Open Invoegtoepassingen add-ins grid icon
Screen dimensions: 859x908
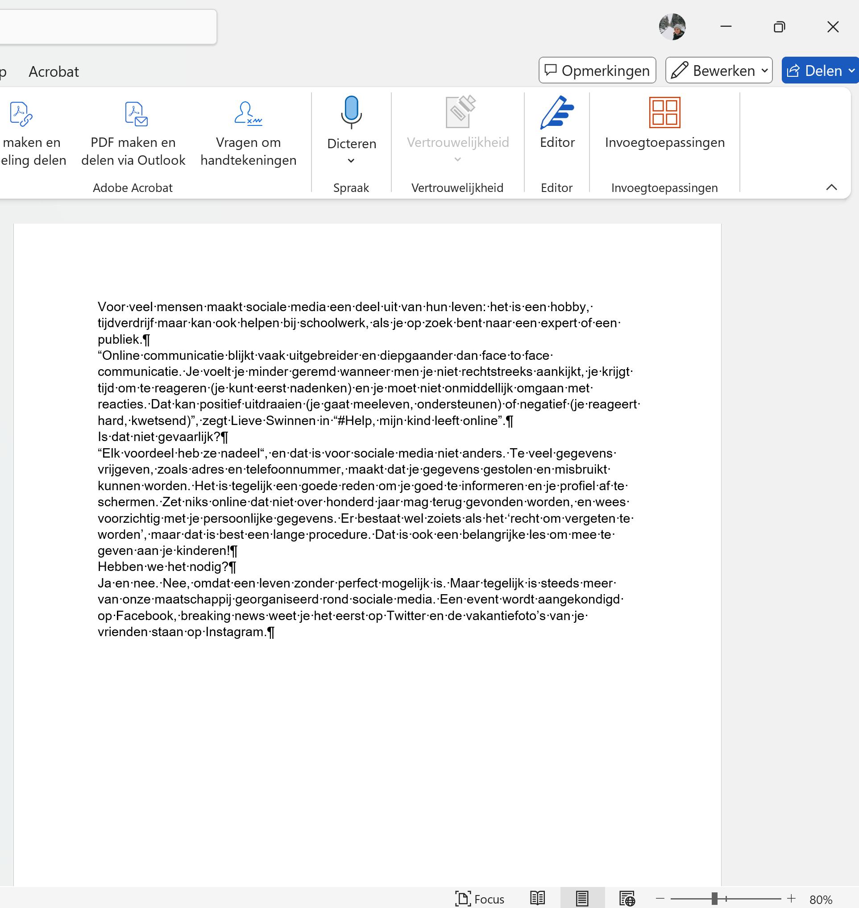pos(664,112)
